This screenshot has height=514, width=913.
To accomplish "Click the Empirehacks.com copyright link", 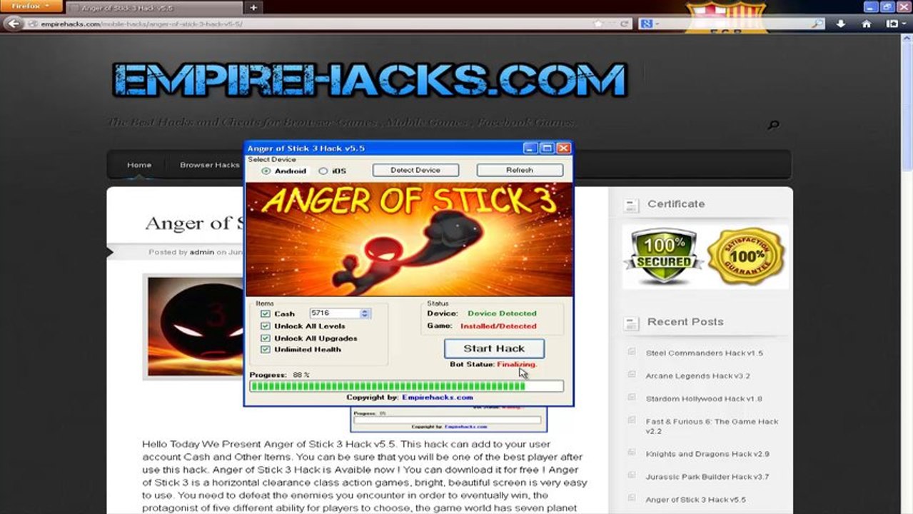I will pos(438,398).
